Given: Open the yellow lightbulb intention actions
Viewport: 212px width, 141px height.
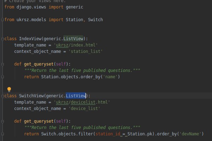Looking at the screenshot, I should click(x=9, y=90).
